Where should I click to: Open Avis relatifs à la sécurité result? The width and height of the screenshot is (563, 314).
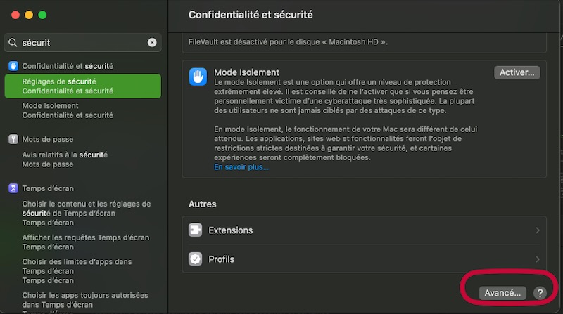(x=65, y=159)
